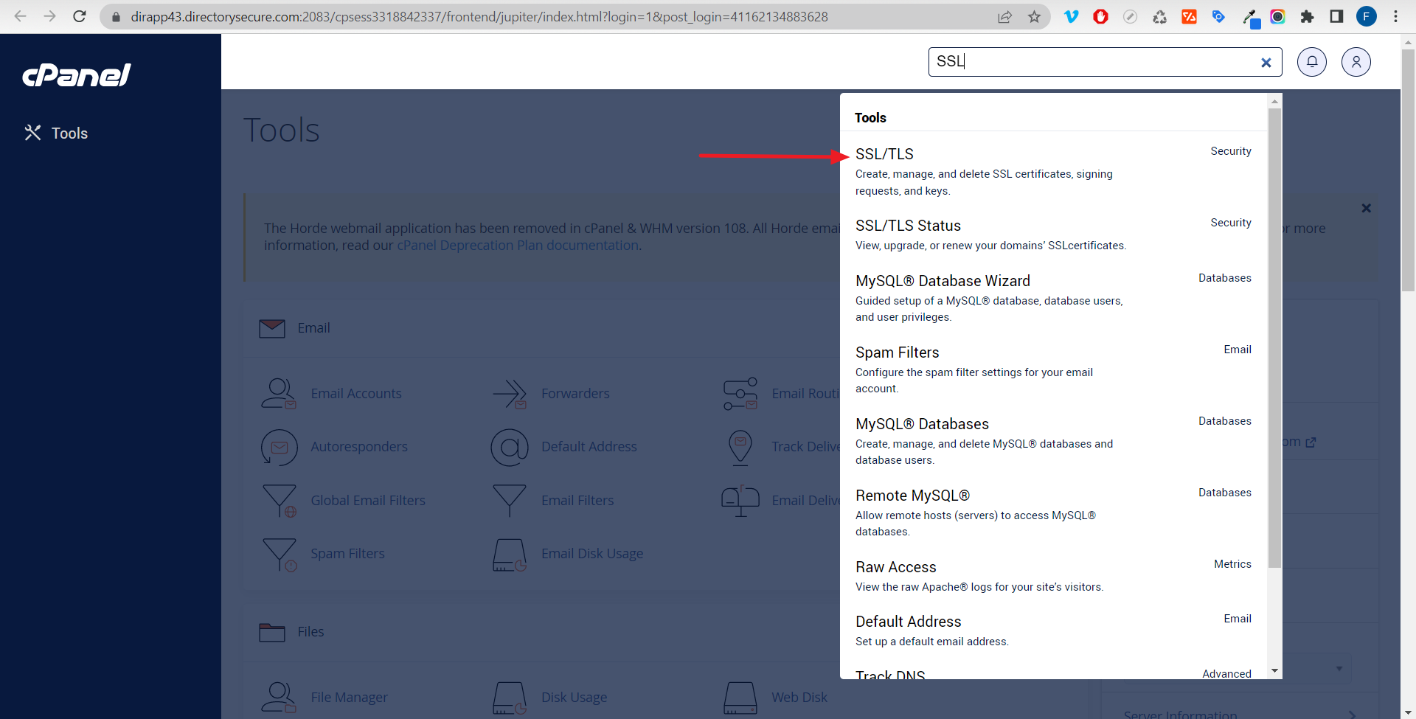This screenshot has height=719, width=1416.
Task: Dismiss the Horde notice banner
Action: 1366,208
